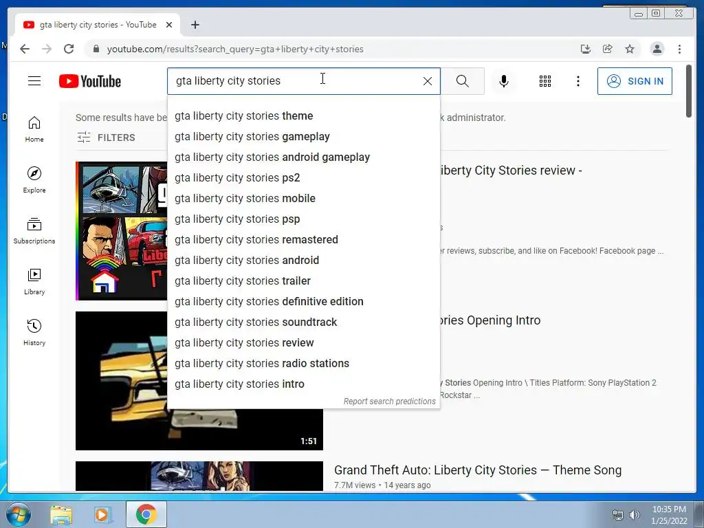The width and height of the screenshot is (704, 528).
Task: Pick suggestion 'gta liberty city stories intro'
Action: [303, 384]
